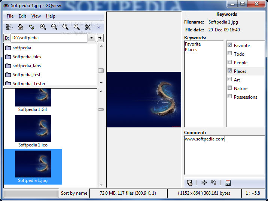268x201 pixels.
Task: Set zoom to 1:1 magnifier icon
Action: [x=77, y=27]
